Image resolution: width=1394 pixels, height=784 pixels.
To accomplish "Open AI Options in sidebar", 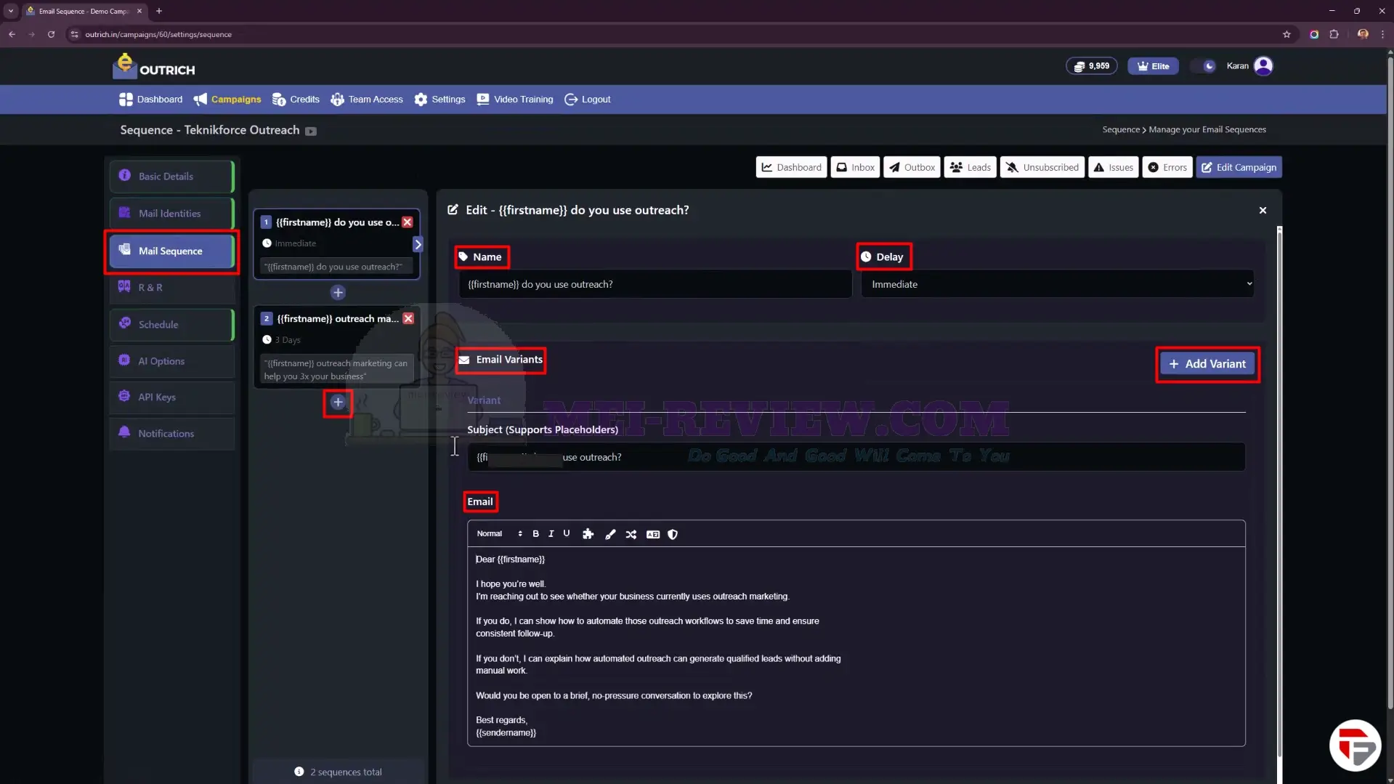I will point(171,361).
